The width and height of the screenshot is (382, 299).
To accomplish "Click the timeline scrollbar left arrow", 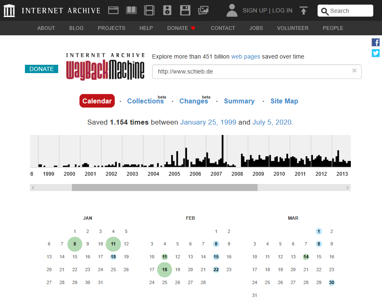I will click(x=33, y=187).
